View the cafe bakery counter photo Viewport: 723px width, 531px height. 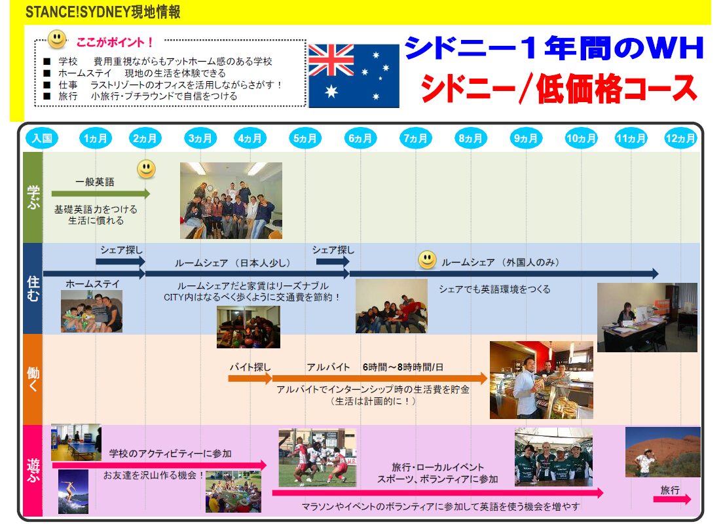[541, 380]
